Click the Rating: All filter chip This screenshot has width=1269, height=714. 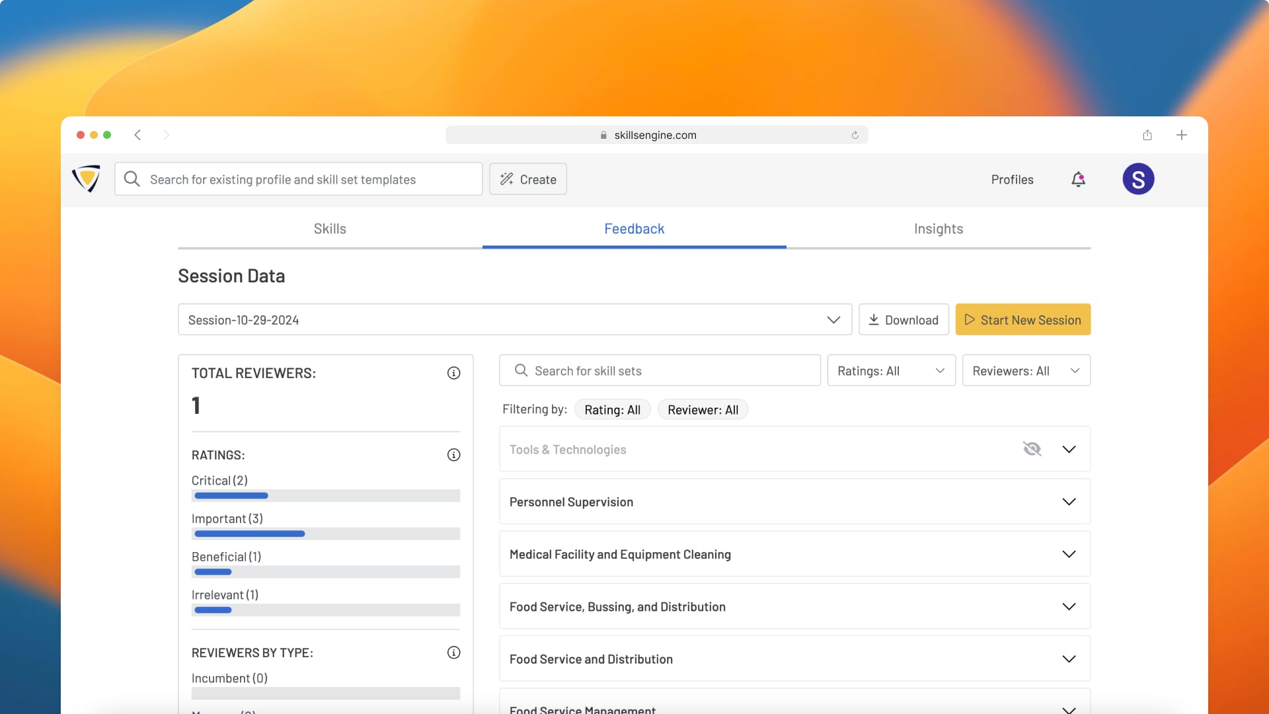(612, 409)
